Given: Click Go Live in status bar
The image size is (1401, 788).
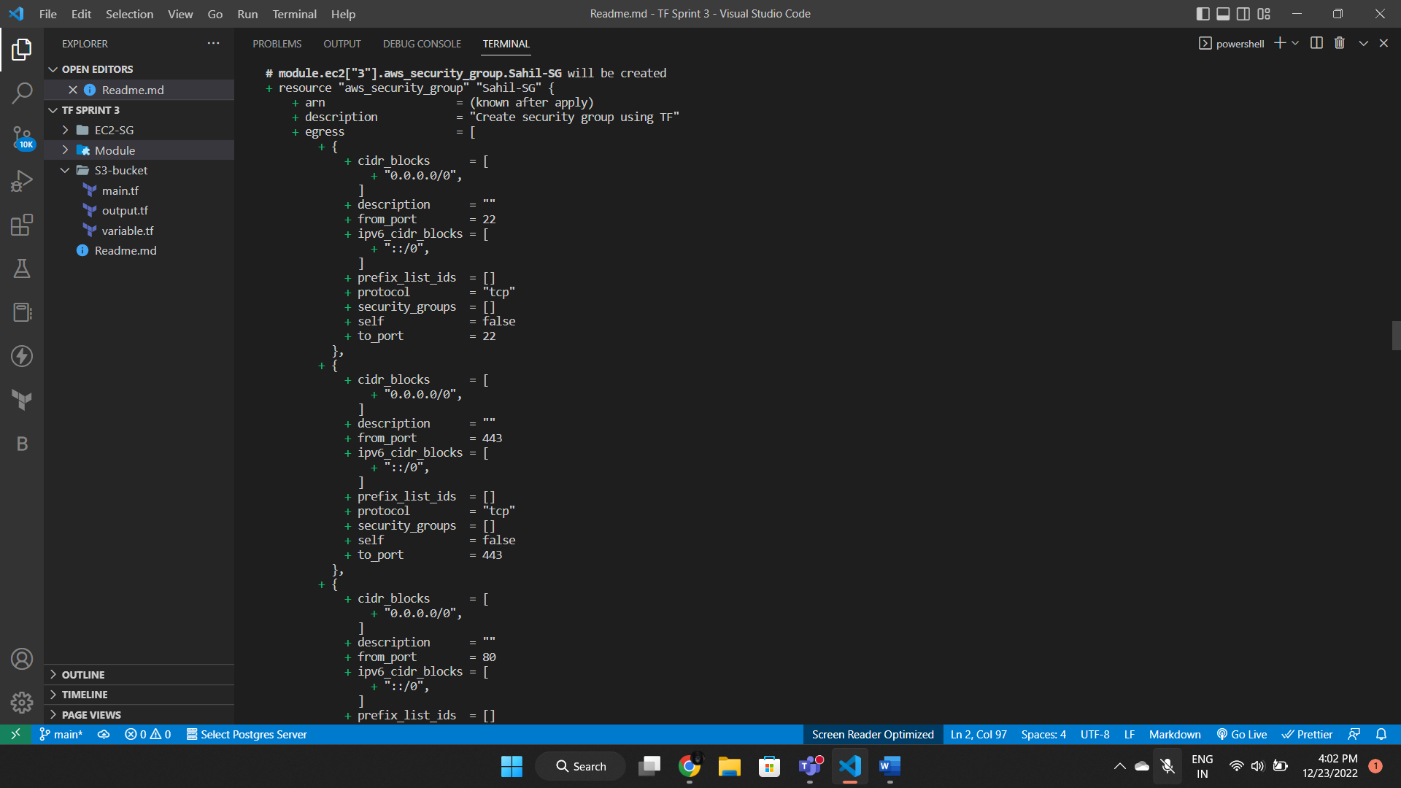Looking at the screenshot, I should 1242,734.
